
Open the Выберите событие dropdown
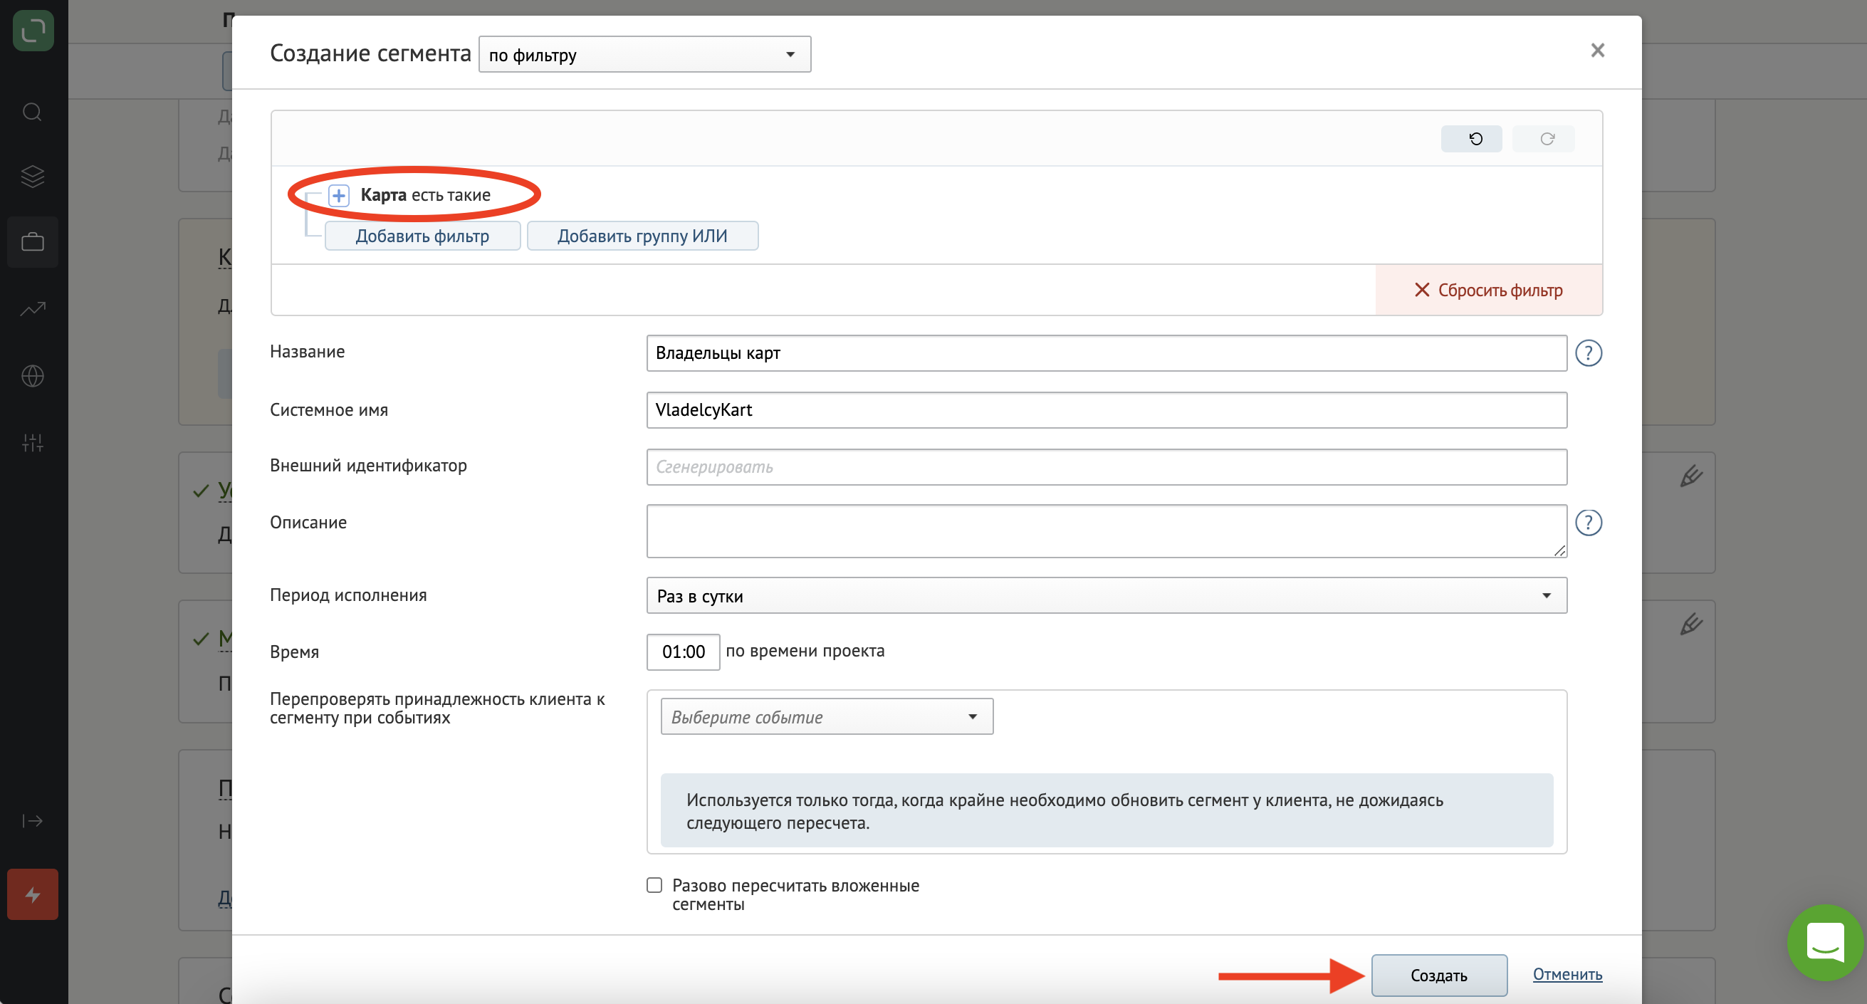pyautogui.click(x=826, y=716)
